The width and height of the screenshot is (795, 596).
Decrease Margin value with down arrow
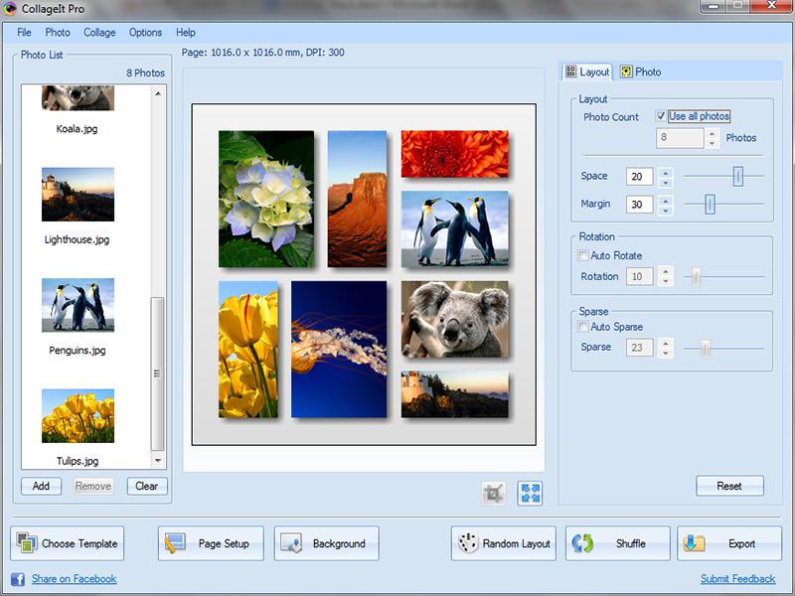[666, 210]
